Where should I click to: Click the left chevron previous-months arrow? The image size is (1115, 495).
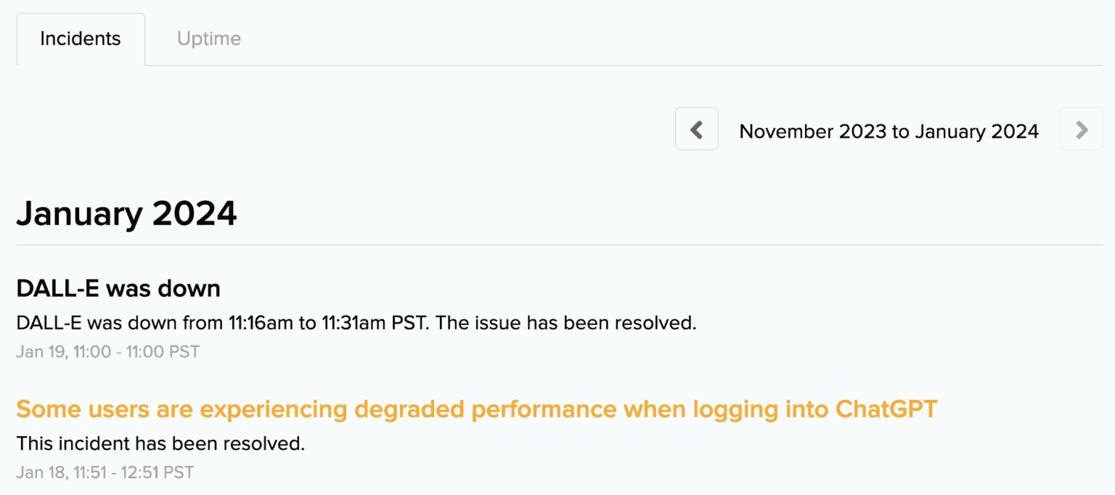697,129
